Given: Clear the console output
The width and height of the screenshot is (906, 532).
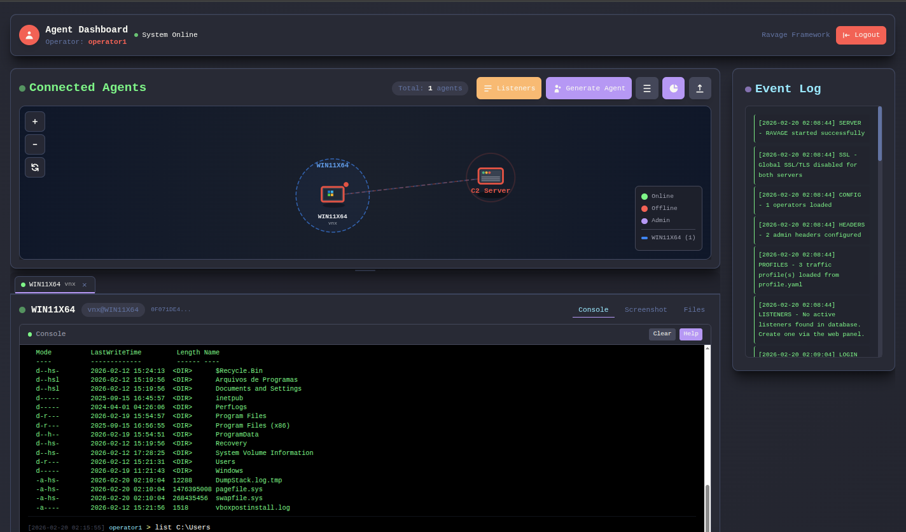Looking at the screenshot, I should (x=662, y=334).
